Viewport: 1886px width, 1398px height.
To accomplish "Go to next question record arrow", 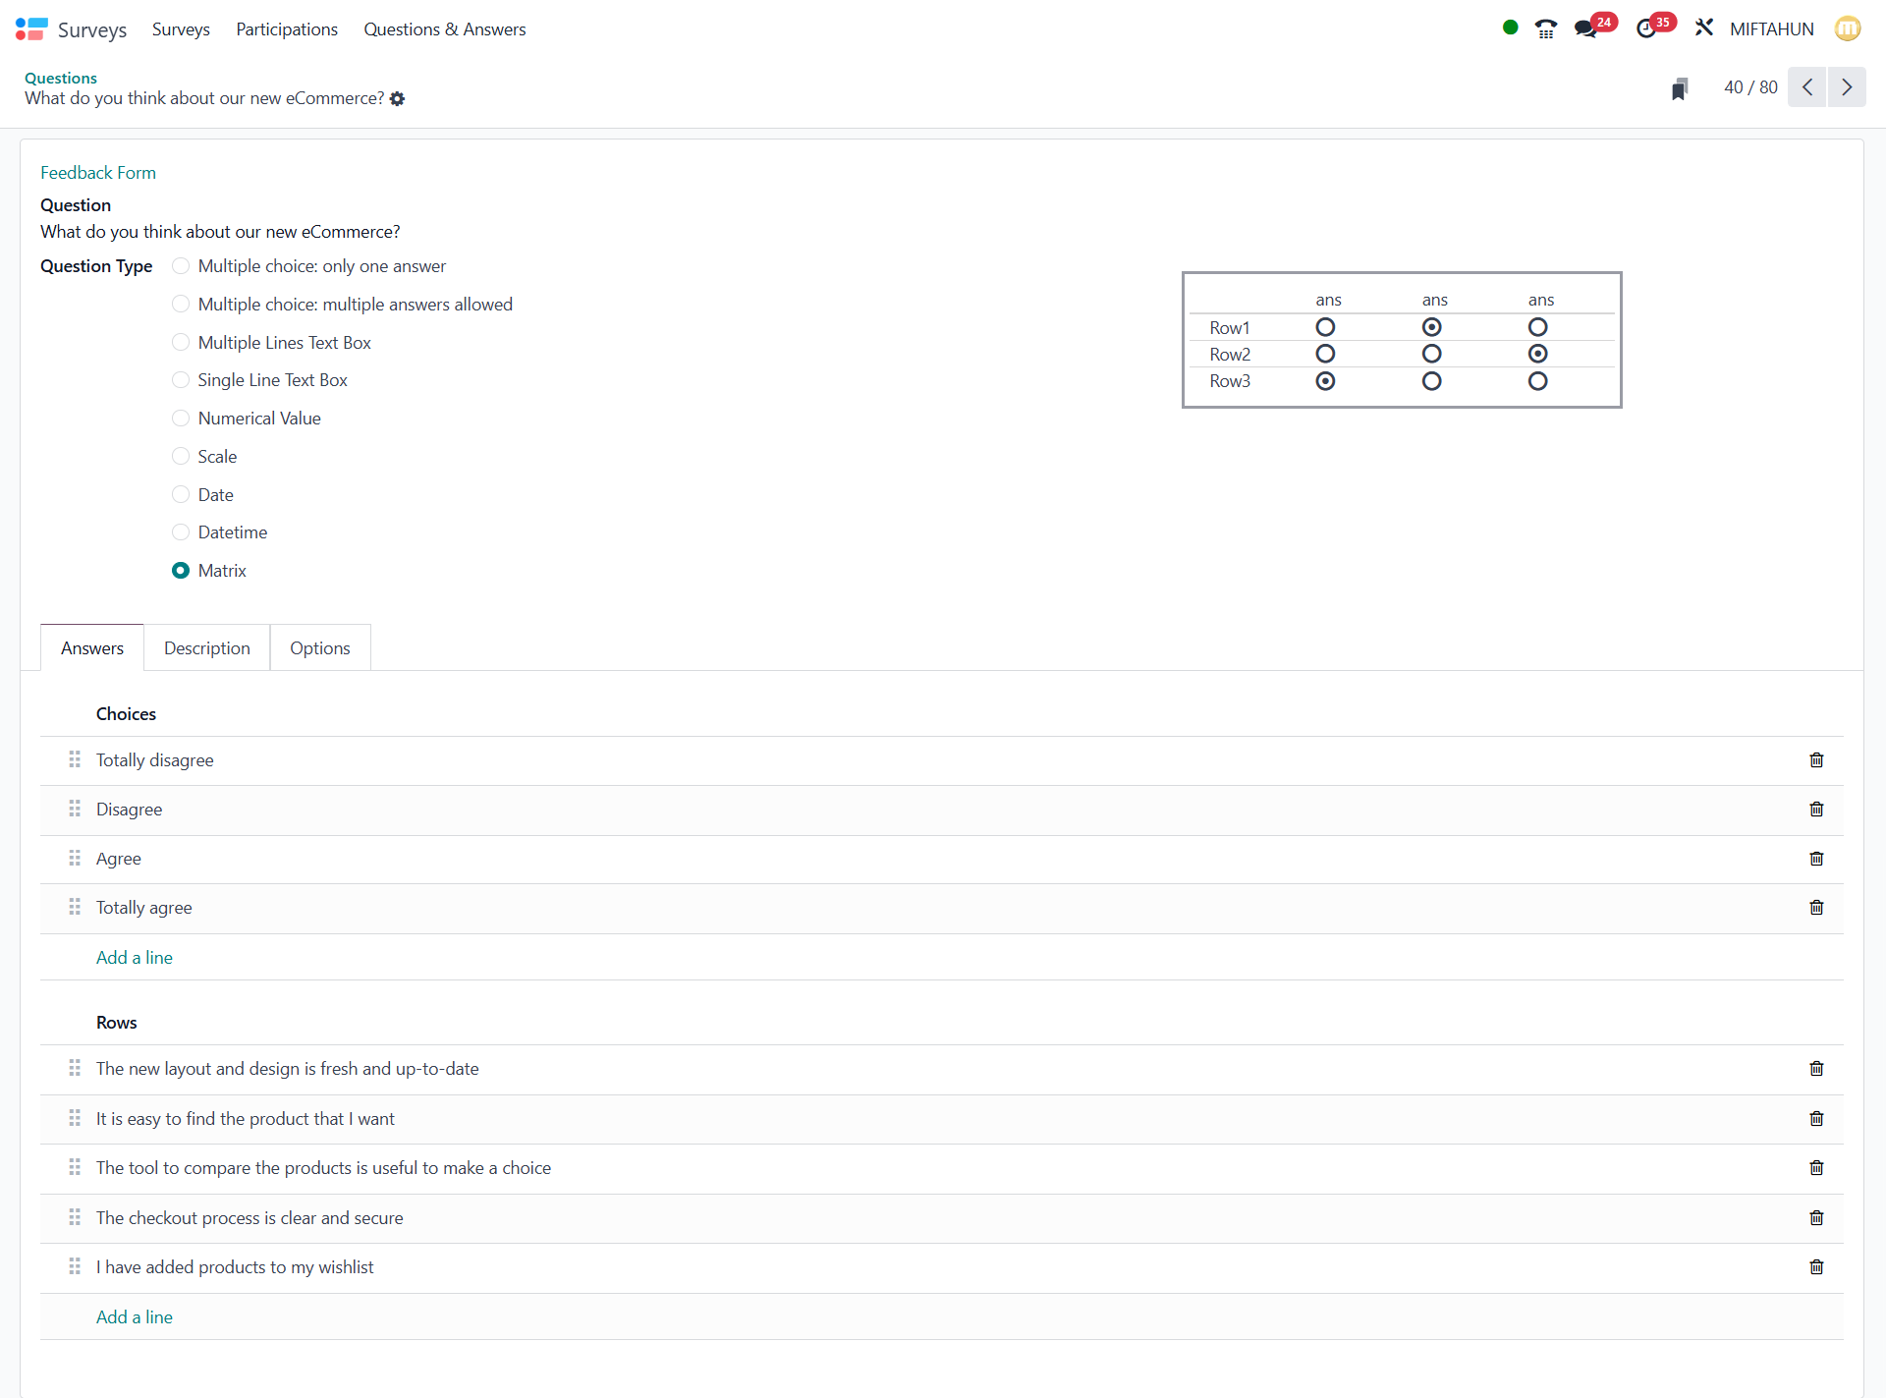I will pyautogui.click(x=1847, y=87).
